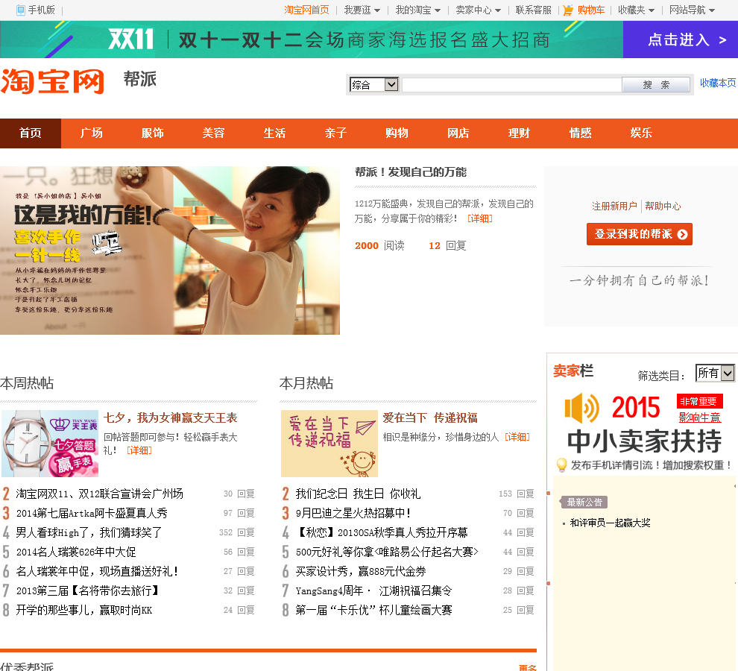Open the 筛选类目 所有 dropdown
Viewport: 738px width, 671px height.
click(715, 374)
